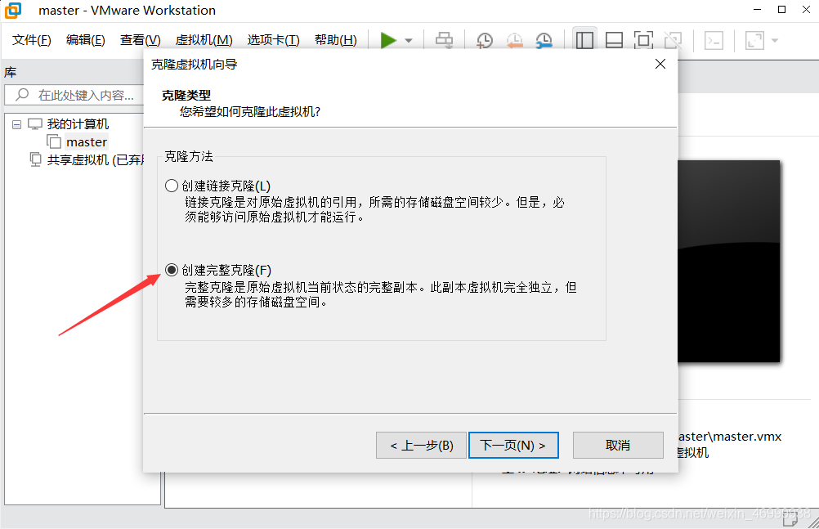Viewport: 819px width, 529px height.
Task: Open the 帮助(H) menu
Action: (335, 40)
